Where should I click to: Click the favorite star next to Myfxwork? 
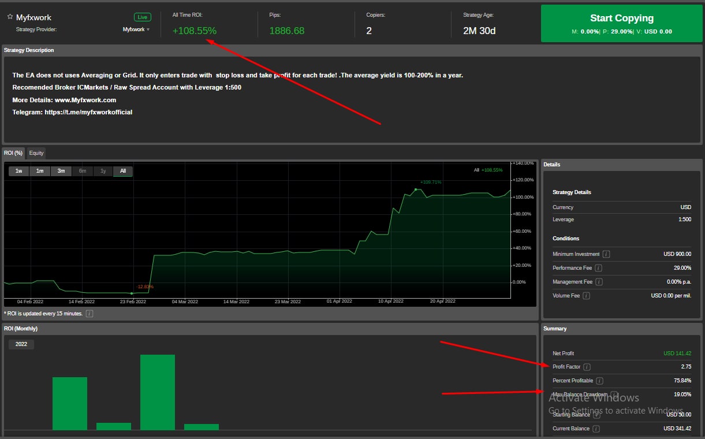click(10, 17)
